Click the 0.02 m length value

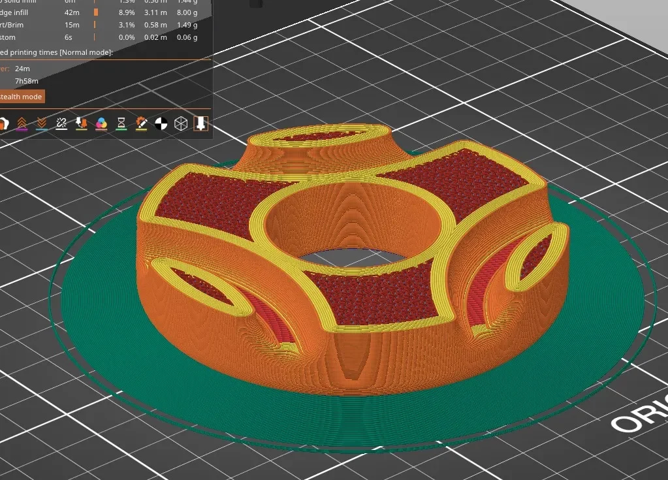tap(155, 37)
